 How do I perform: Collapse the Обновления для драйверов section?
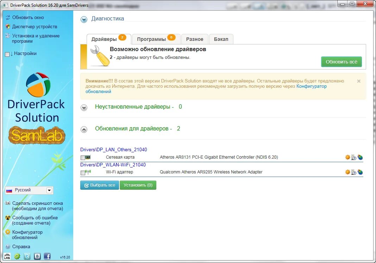click(x=84, y=130)
